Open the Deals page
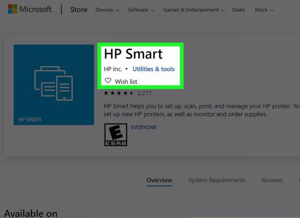 click(238, 10)
